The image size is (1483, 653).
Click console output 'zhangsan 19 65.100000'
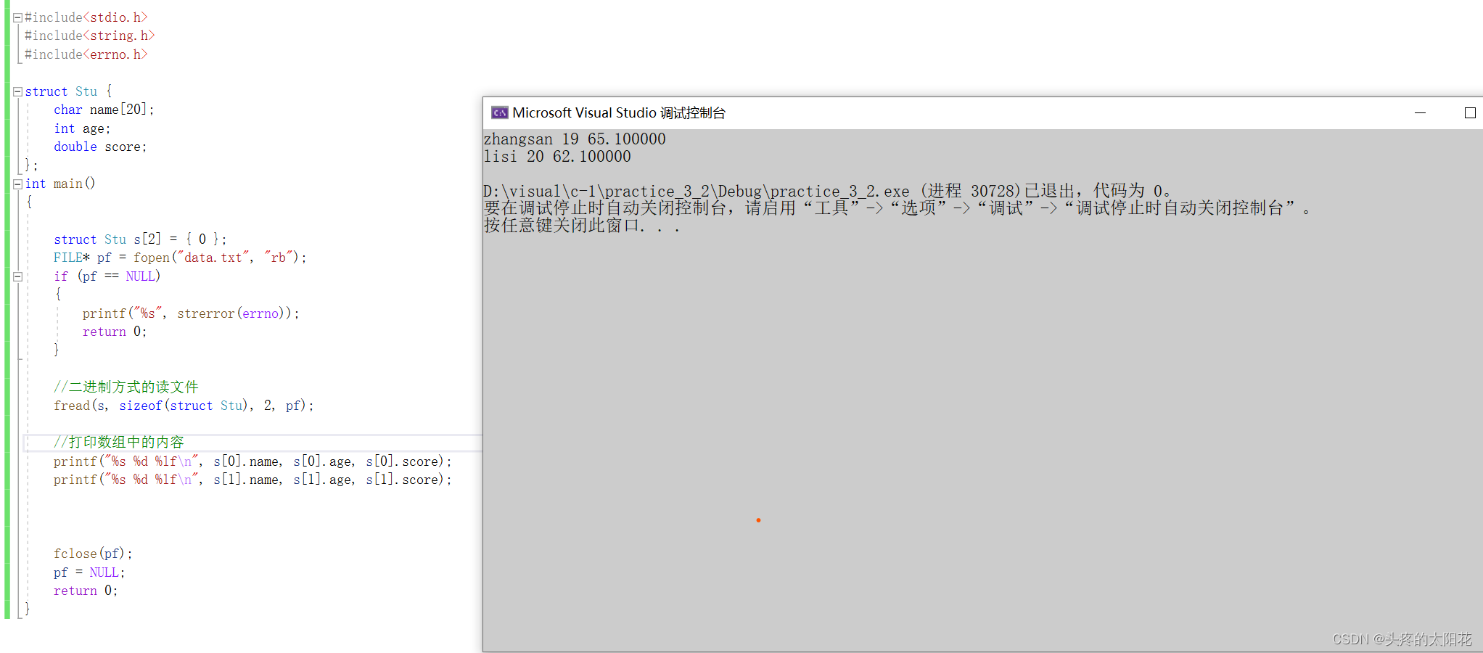pos(575,139)
